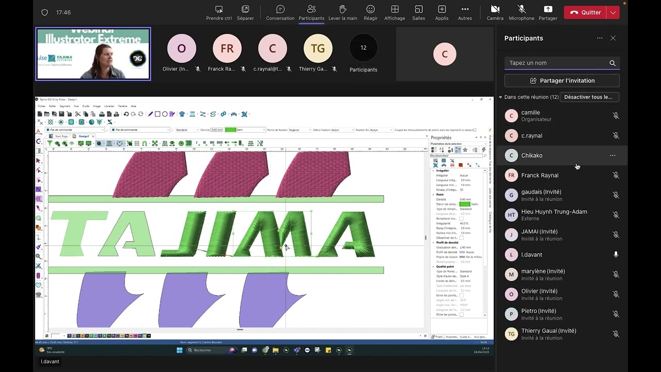This screenshot has width=661, height=372.
Task: Click the scissors Cut icon
Action: [78, 114]
